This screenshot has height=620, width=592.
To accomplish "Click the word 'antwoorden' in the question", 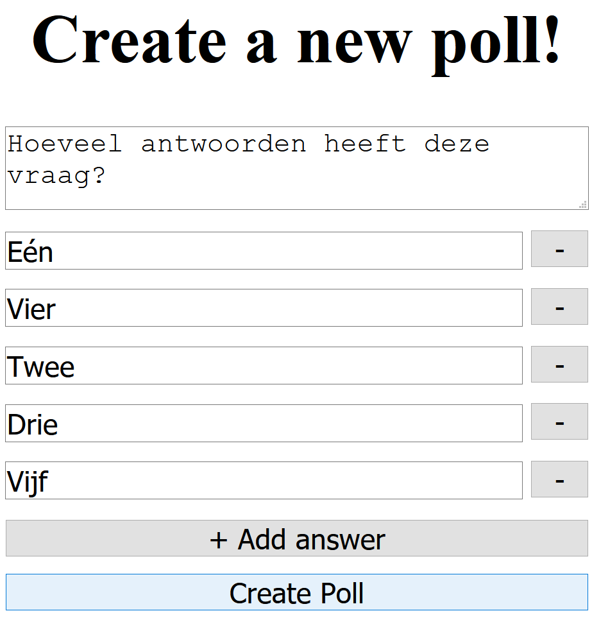I will coord(223,144).
